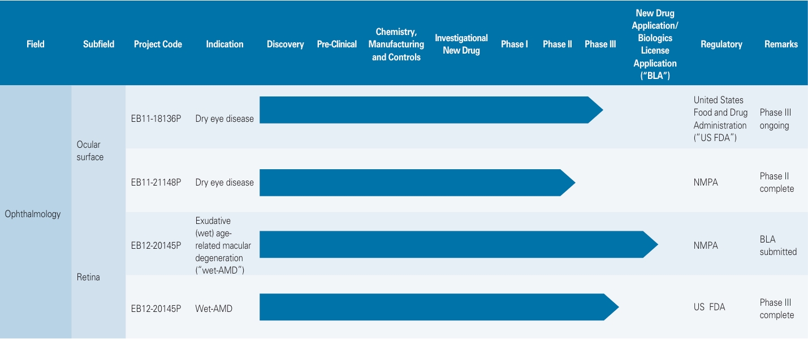The height and width of the screenshot is (339, 808).
Task: Select the Investigational New Drug header
Action: click(x=461, y=44)
